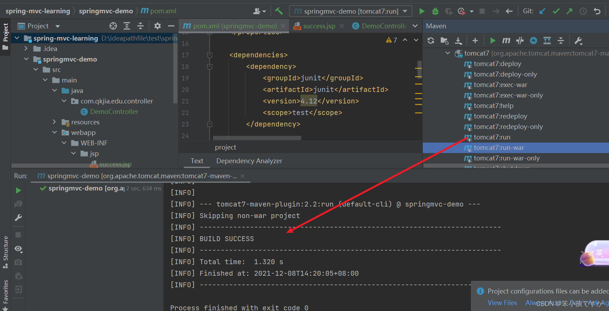Add Maven project with plus icon
Image resolution: width=609 pixels, height=311 pixels.
pyautogui.click(x=475, y=41)
